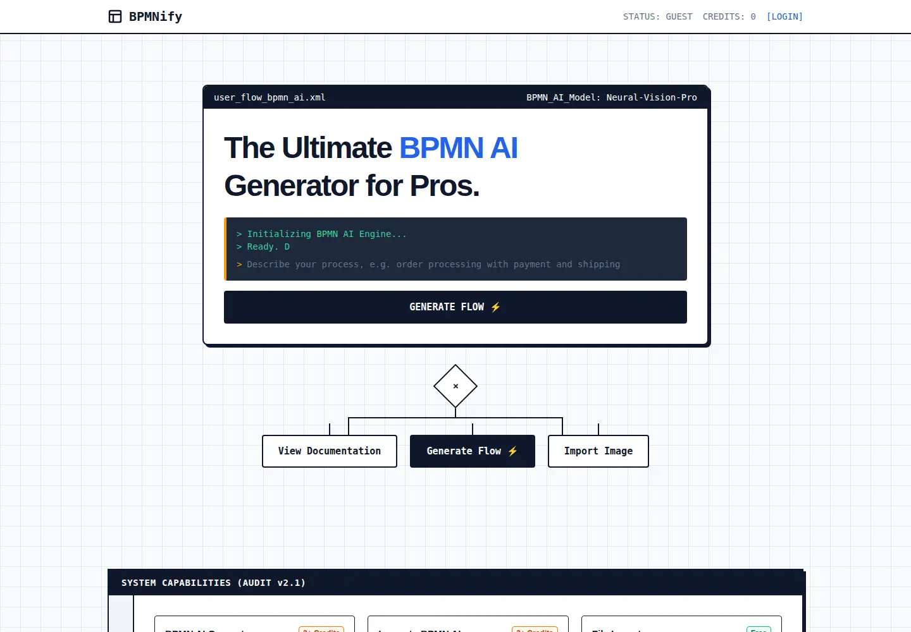The width and height of the screenshot is (911, 632).
Task: Click the [LOGIN] link
Action: coord(784,16)
